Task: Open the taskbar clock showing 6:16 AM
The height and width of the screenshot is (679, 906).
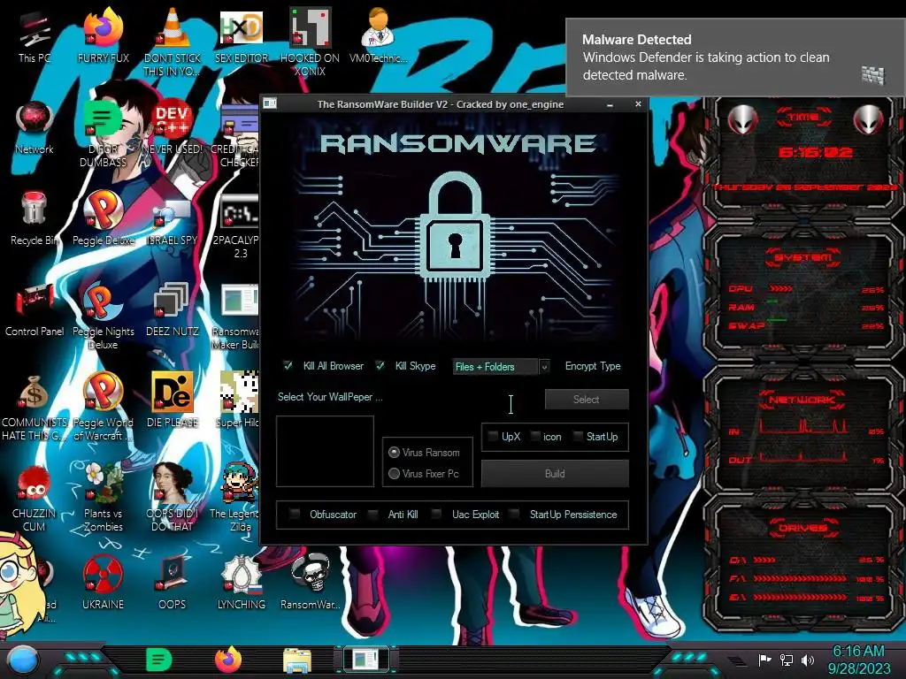Action: 858,660
